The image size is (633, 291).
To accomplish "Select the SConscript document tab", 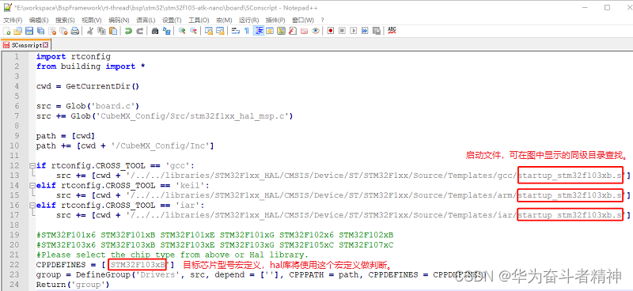I will 26,45.
